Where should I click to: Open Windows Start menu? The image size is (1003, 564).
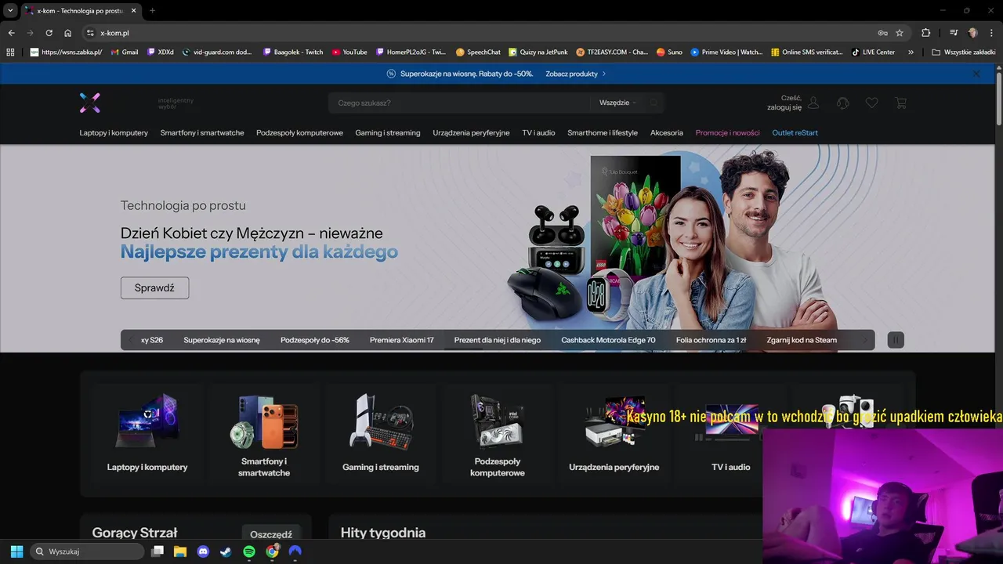point(16,551)
